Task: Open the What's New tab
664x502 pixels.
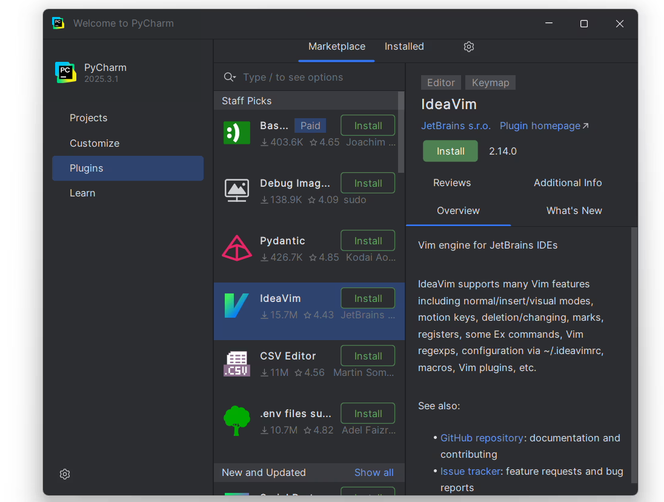Action: tap(574, 210)
